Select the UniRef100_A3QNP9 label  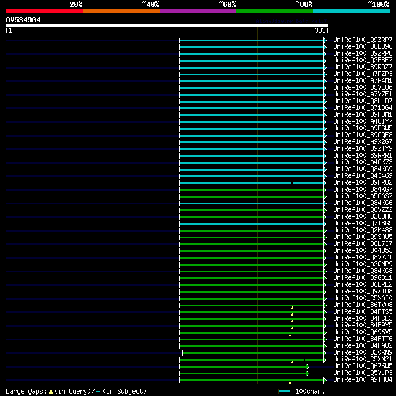point(363,264)
